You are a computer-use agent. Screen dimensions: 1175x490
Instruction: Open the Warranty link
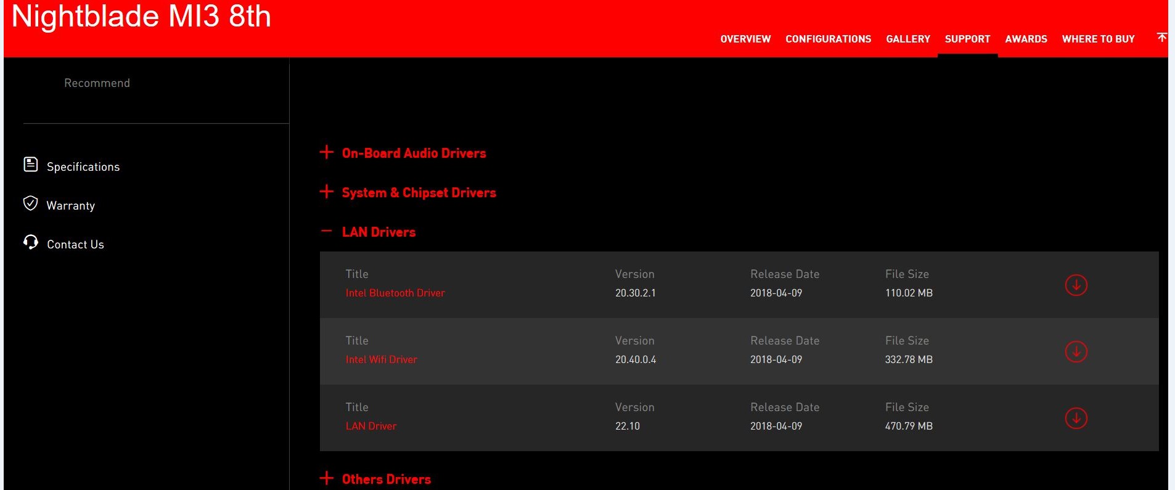pos(71,206)
